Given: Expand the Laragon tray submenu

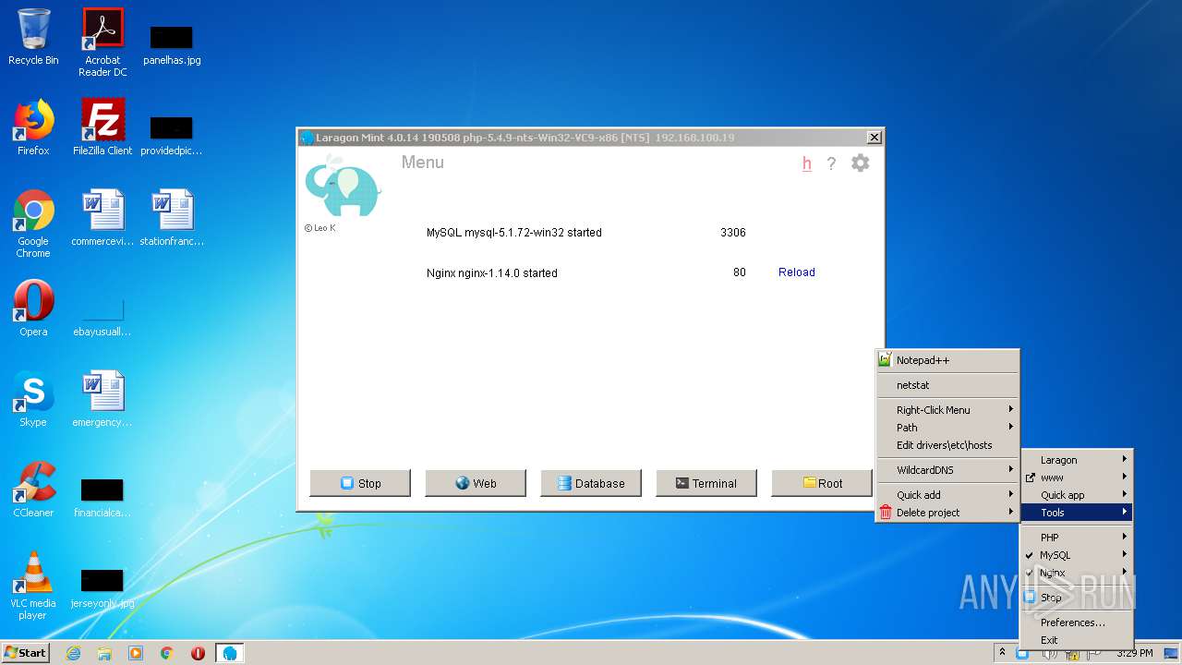Looking at the screenshot, I should (1077, 460).
